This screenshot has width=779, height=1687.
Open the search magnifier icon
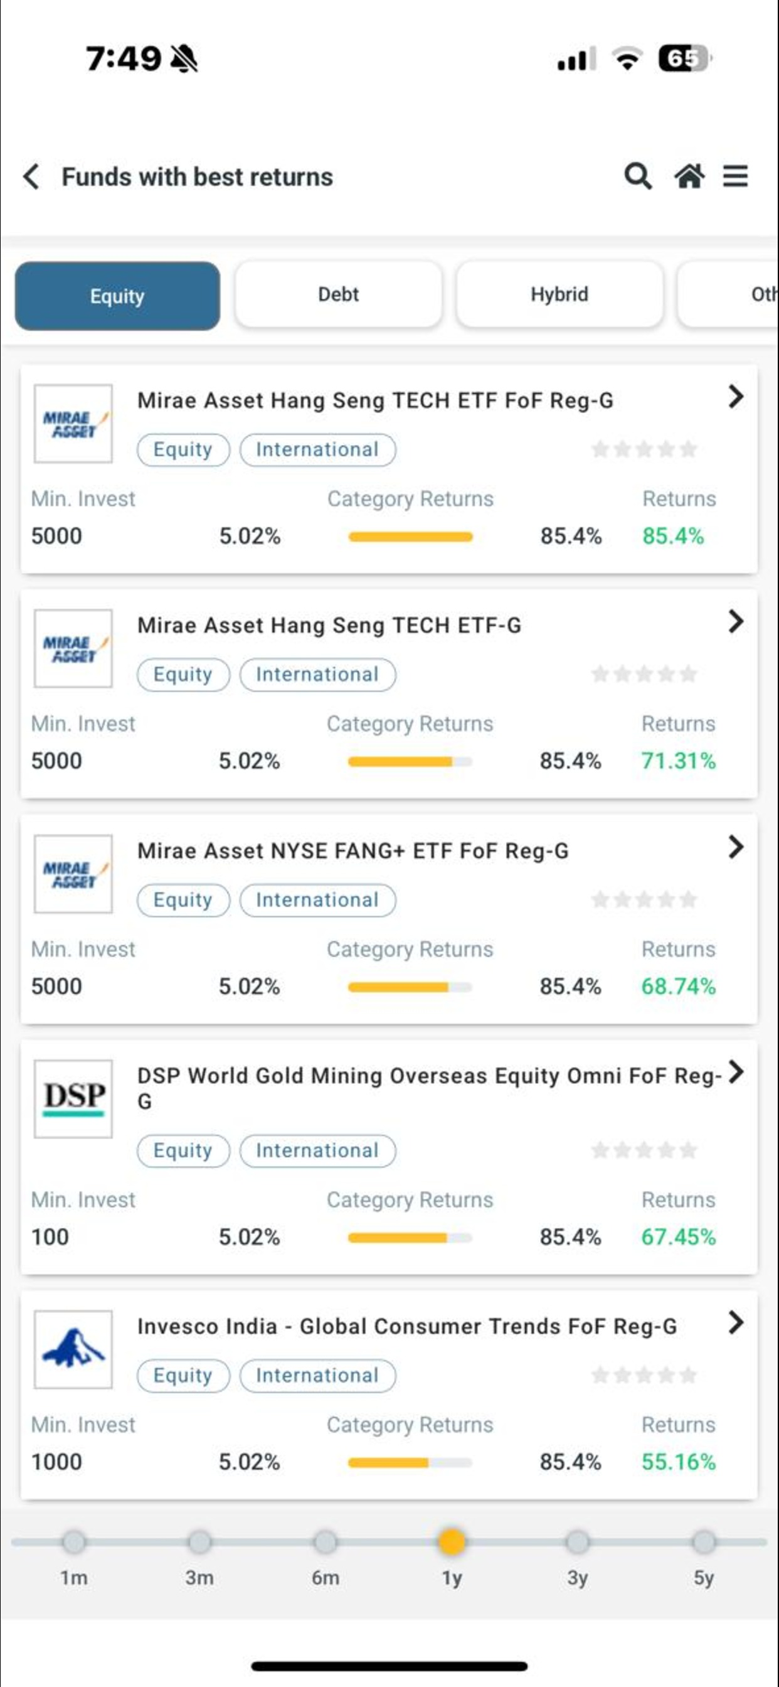(638, 176)
